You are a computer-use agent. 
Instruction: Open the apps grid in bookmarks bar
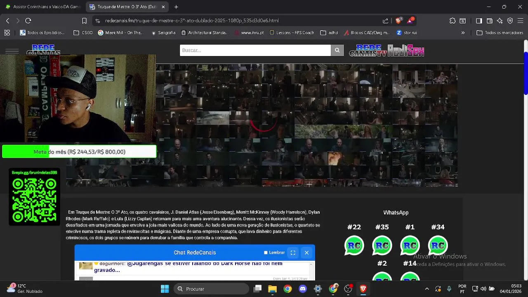click(7, 33)
